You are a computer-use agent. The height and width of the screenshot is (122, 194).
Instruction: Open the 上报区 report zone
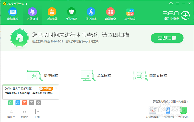pyautogui.click(x=38, y=113)
